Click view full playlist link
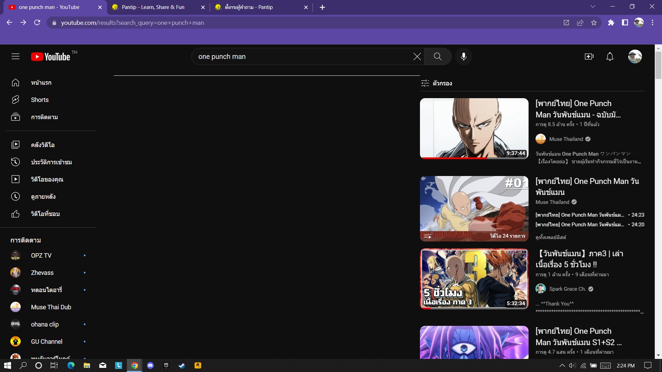Viewport: 662px width, 372px height. (551, 237)
